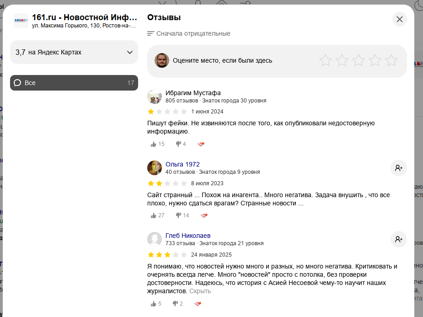Open the 161.ru organization title link
The width and height of the screenshot is (423, 317).
click(x=85, y=17)
